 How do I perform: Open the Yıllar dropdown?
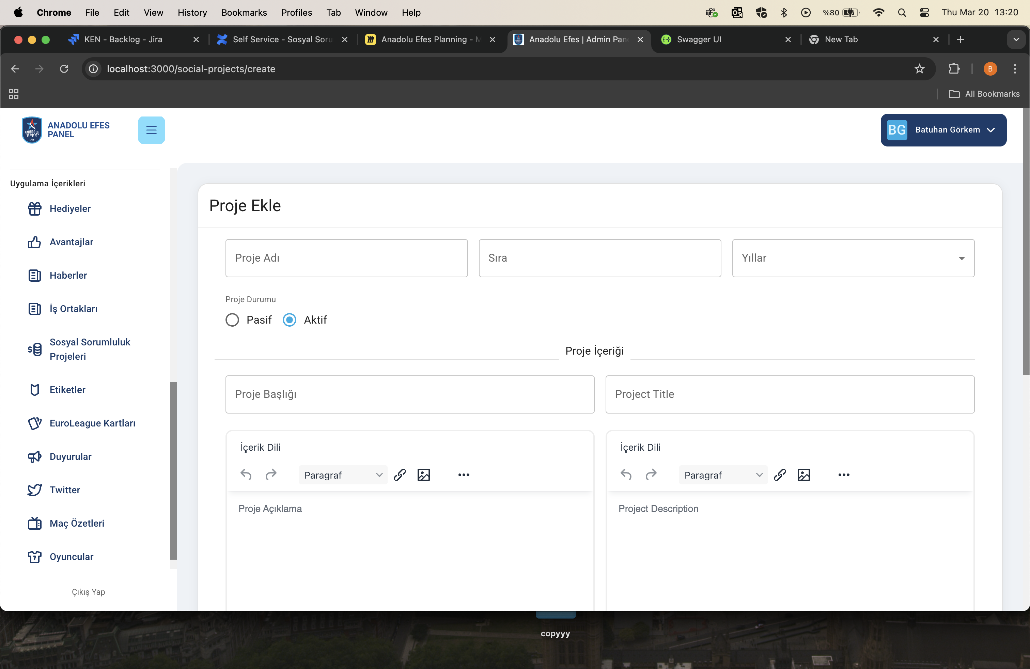[x=853, y=258]
